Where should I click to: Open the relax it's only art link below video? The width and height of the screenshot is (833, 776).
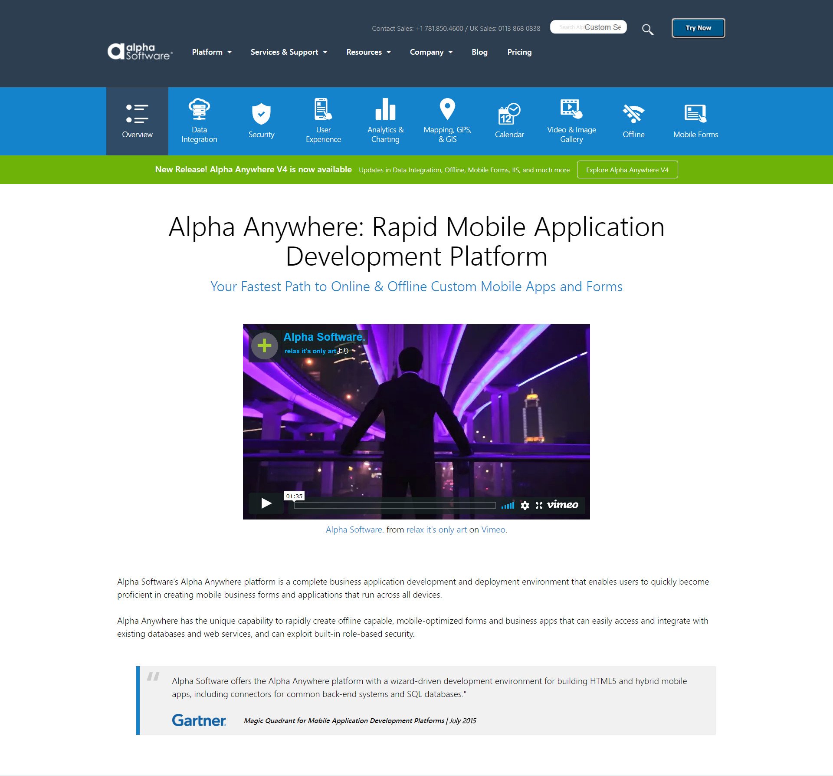point(436,529)
